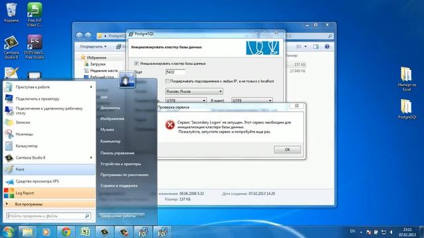Open the server encoding UTF8 dropdown
The height and width of the screenshot is (238, 424).
click(185, 100)
